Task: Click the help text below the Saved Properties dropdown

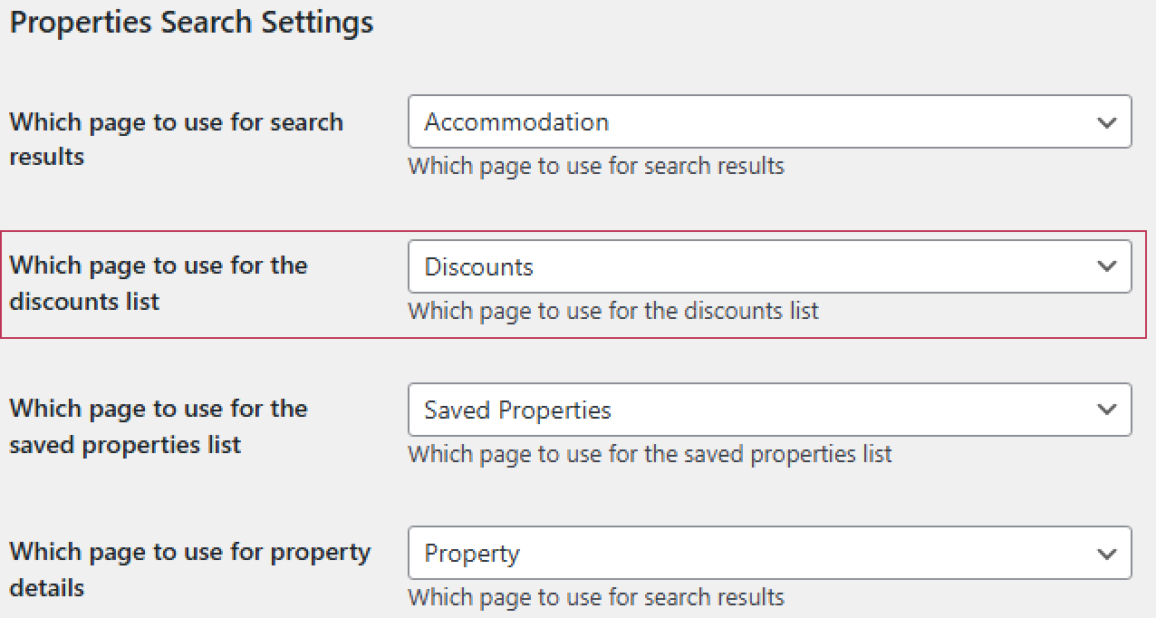Action: click(x=650, y=454)
